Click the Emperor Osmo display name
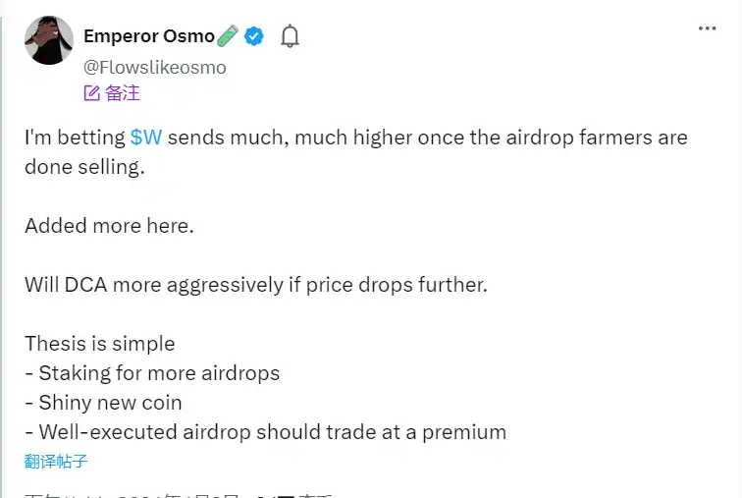 pyautogui.click(x=148, y=36)
